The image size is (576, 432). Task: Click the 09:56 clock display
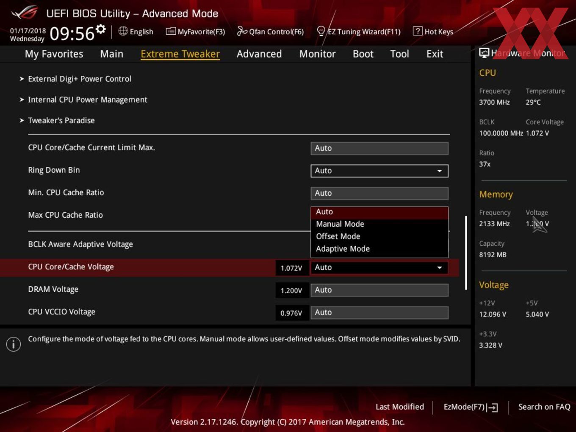click(72, 34)
